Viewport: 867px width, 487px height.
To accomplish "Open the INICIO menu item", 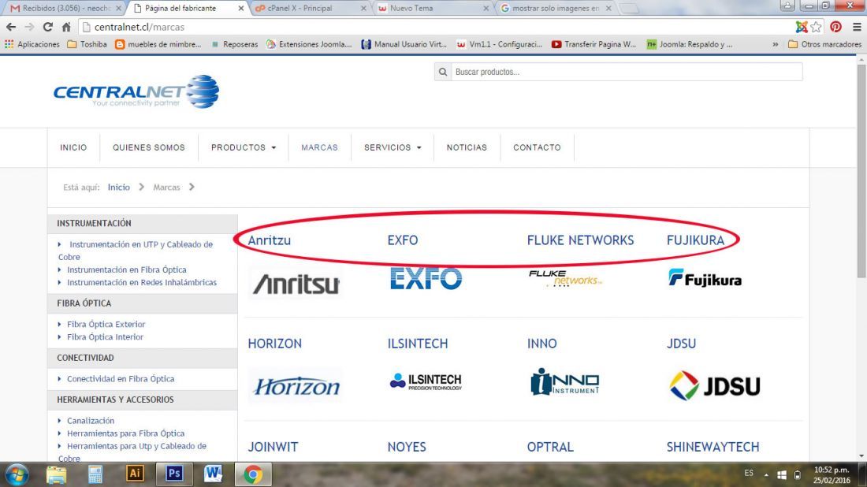I will click(73, 147).
